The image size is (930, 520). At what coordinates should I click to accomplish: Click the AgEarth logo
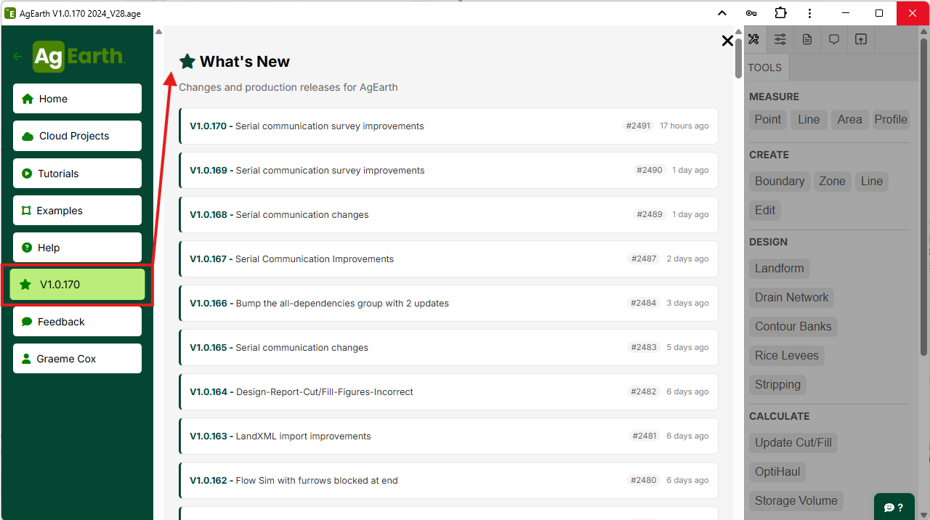point(78,57)
